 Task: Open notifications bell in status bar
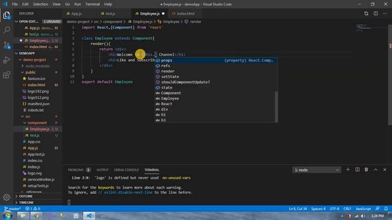[386, 208]
